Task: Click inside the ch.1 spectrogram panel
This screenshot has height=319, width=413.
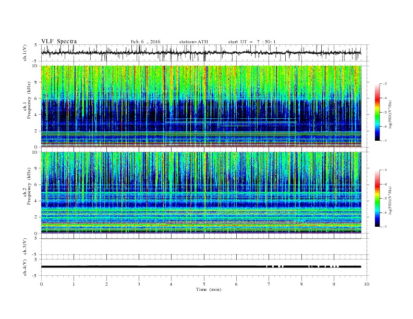Action: (201, 106)
